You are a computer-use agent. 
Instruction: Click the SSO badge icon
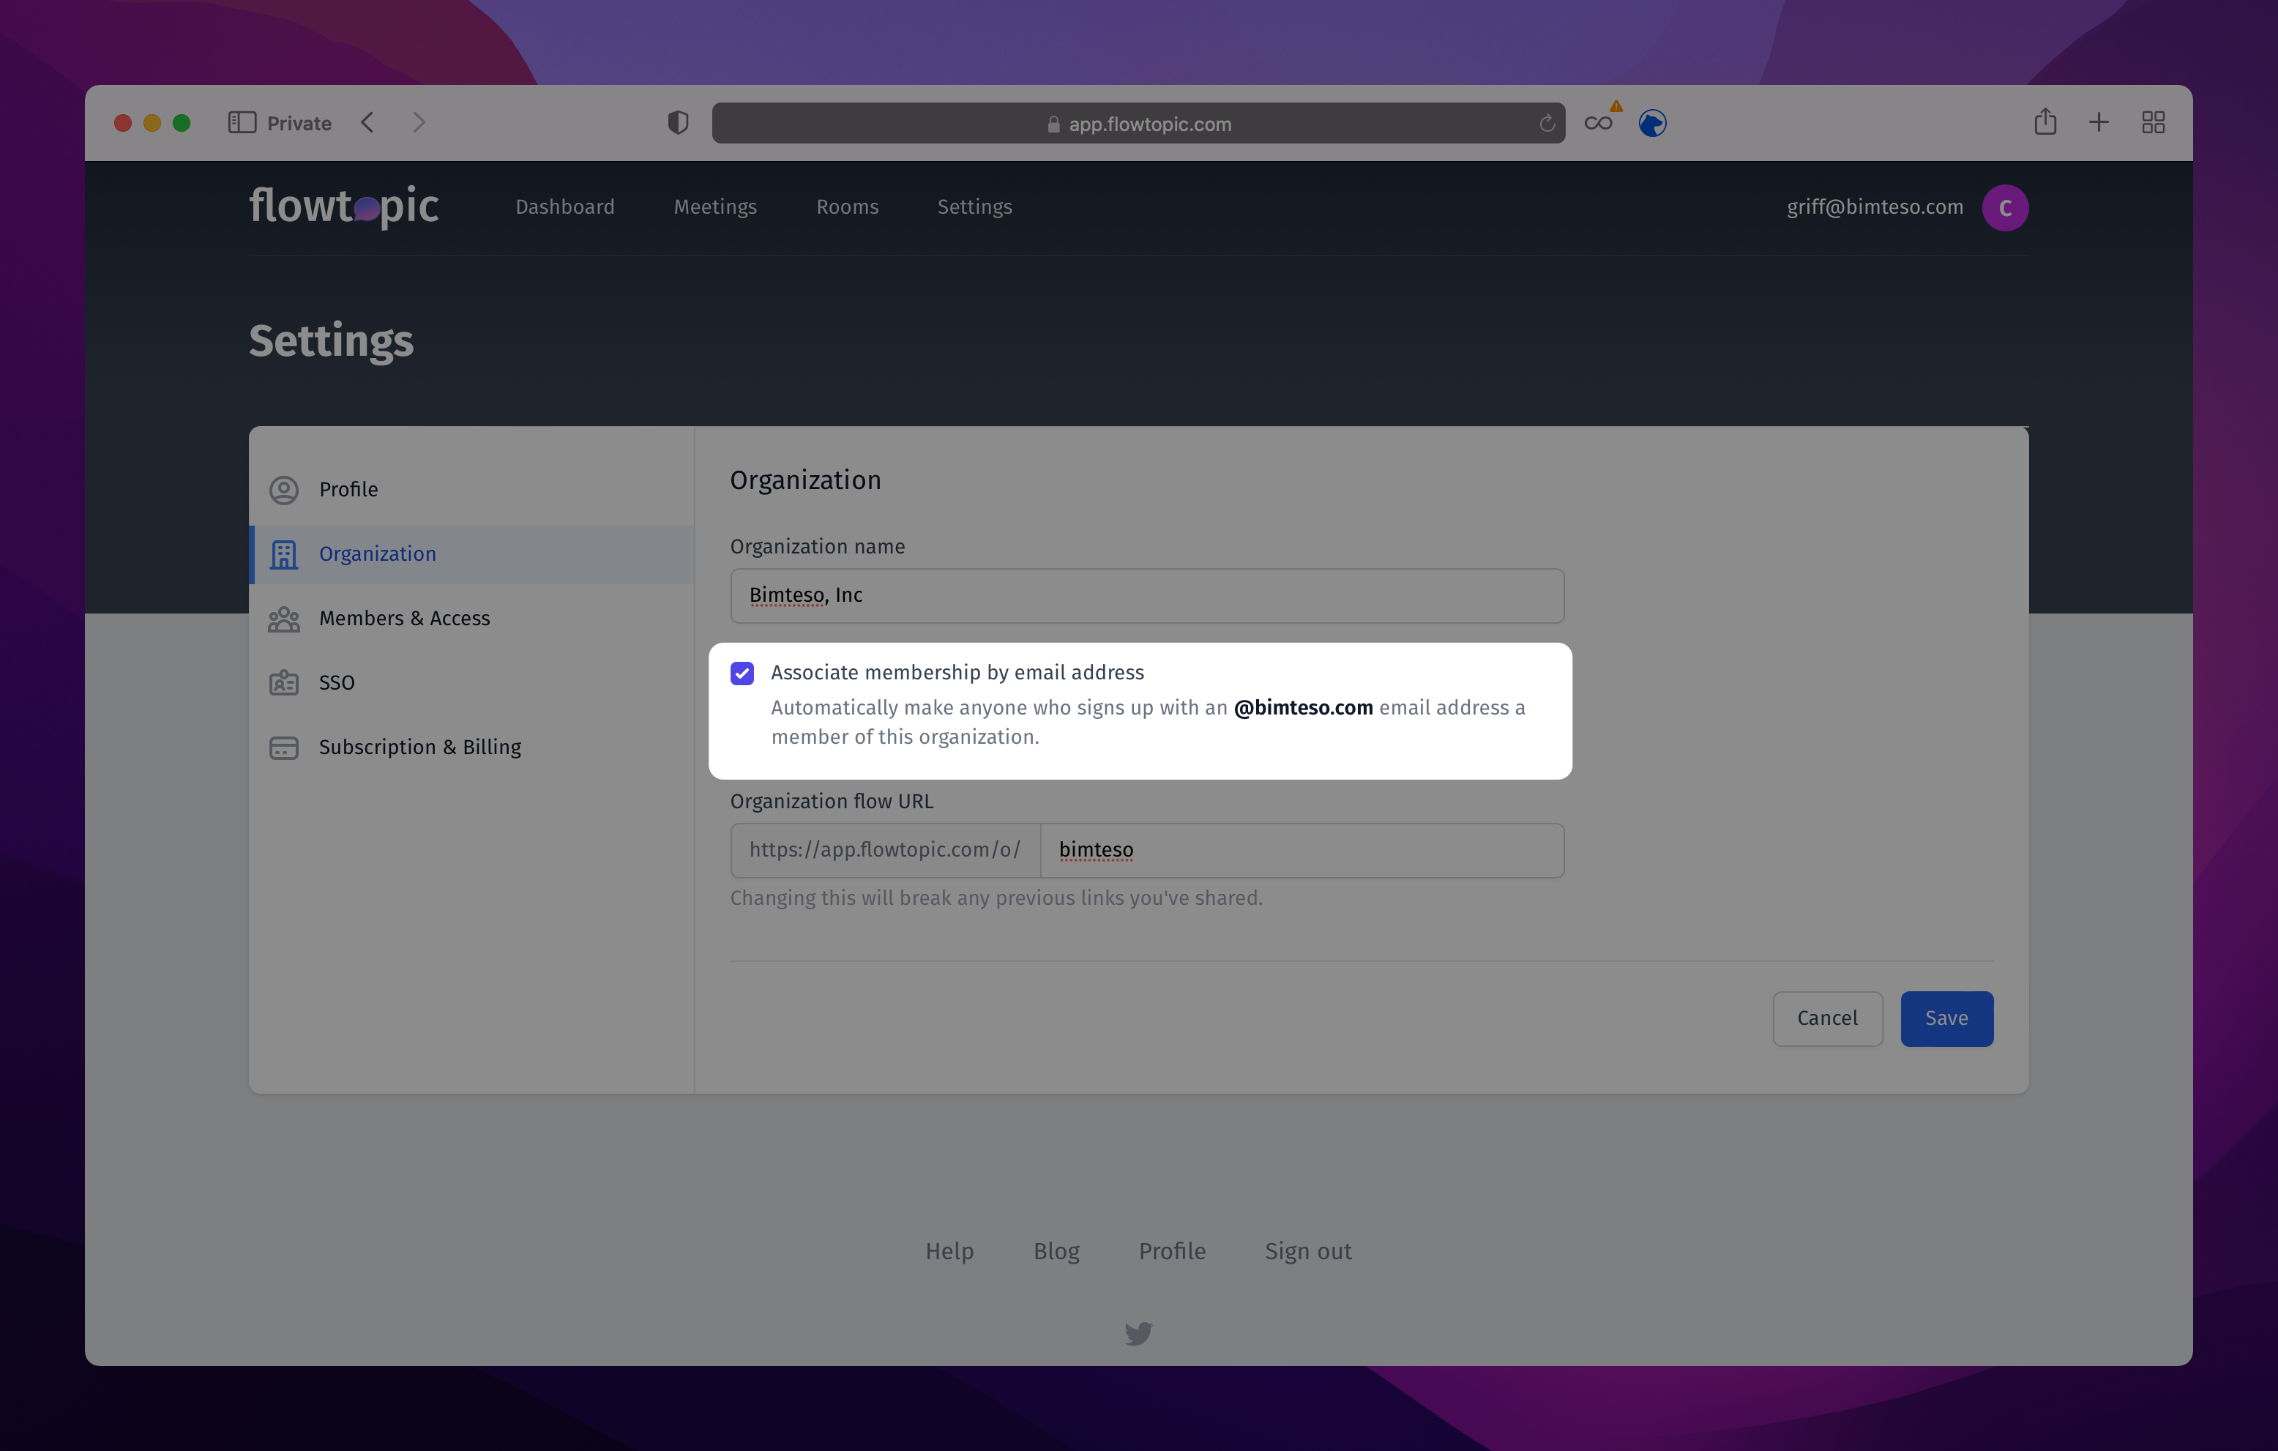(284, 683)
